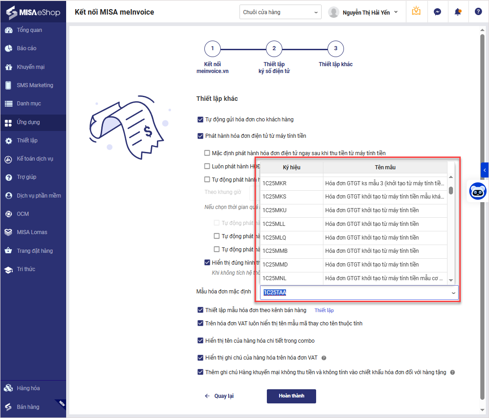This screenshot has height=418, width=489.
Task: Open Thiết lập gear icon in sidebar
Action: click(9, 141)
